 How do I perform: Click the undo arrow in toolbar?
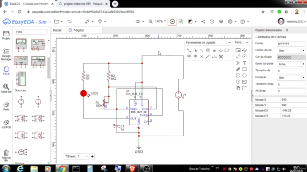coord(69,21)
